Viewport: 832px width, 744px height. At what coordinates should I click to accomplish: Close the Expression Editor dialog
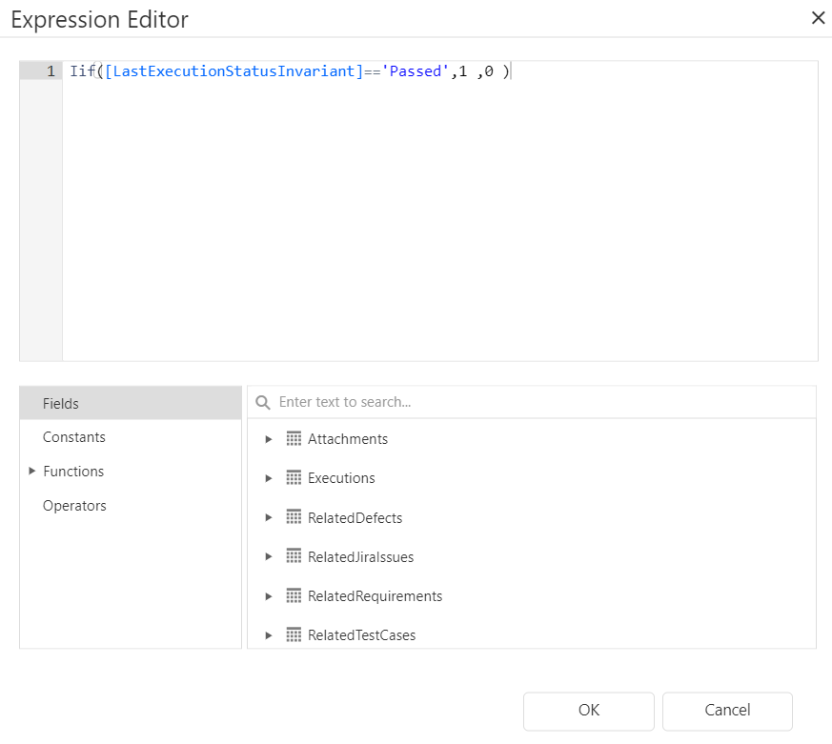pyautogui.click(x=817, y=18)
